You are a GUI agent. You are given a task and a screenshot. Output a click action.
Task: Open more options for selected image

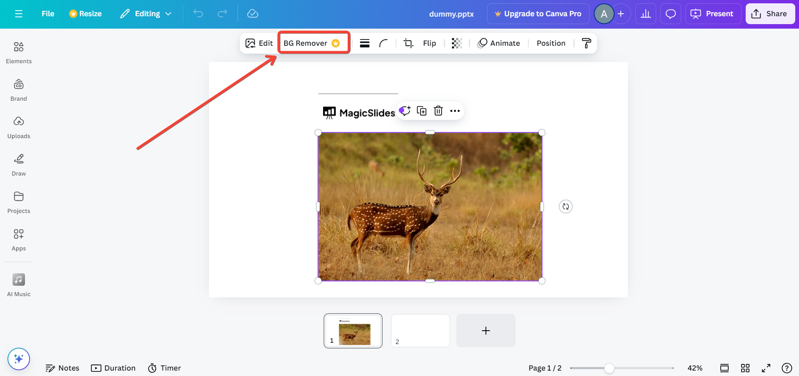[x=455, y=111]
